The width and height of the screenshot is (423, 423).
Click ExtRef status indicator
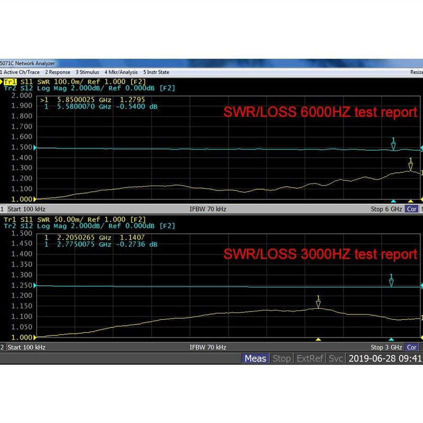[310, 358]
